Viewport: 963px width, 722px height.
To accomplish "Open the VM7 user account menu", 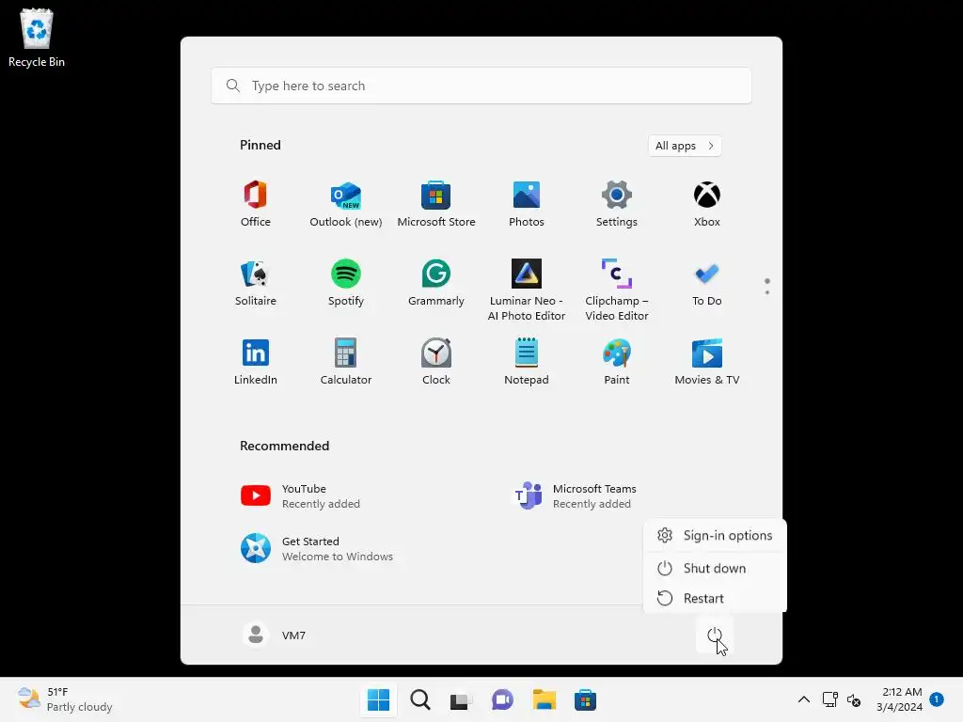I will tap(275, 635).
